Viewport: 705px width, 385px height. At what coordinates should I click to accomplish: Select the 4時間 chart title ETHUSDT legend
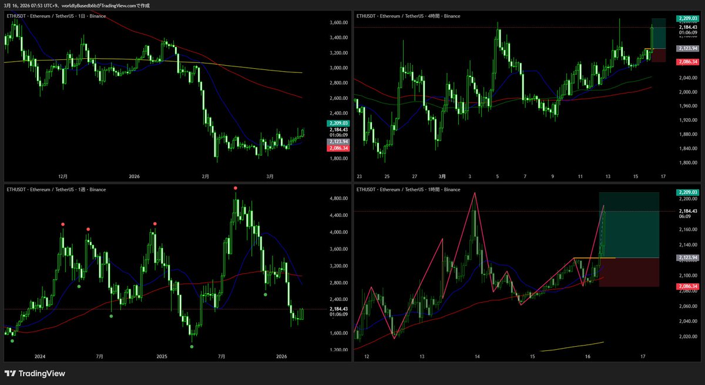click(x=408, y=16)
